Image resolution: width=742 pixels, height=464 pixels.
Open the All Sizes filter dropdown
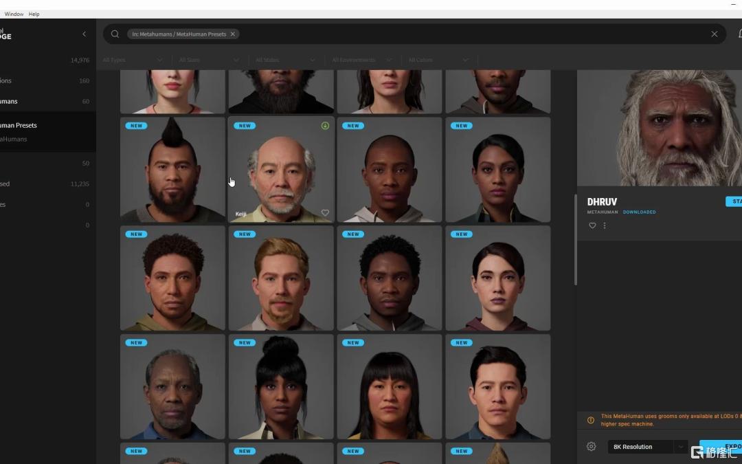(209, 60)
